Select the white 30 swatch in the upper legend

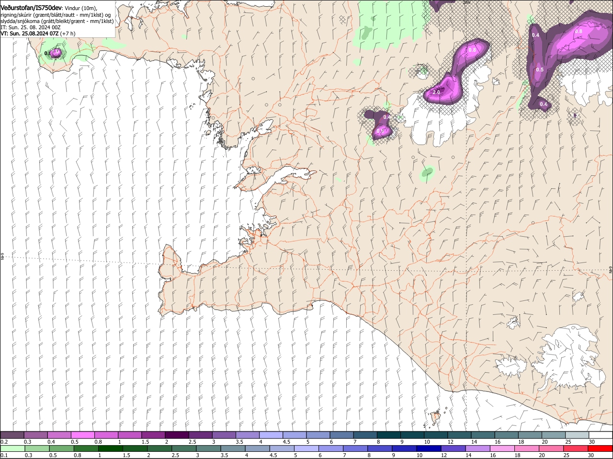[x=601, y=435]
